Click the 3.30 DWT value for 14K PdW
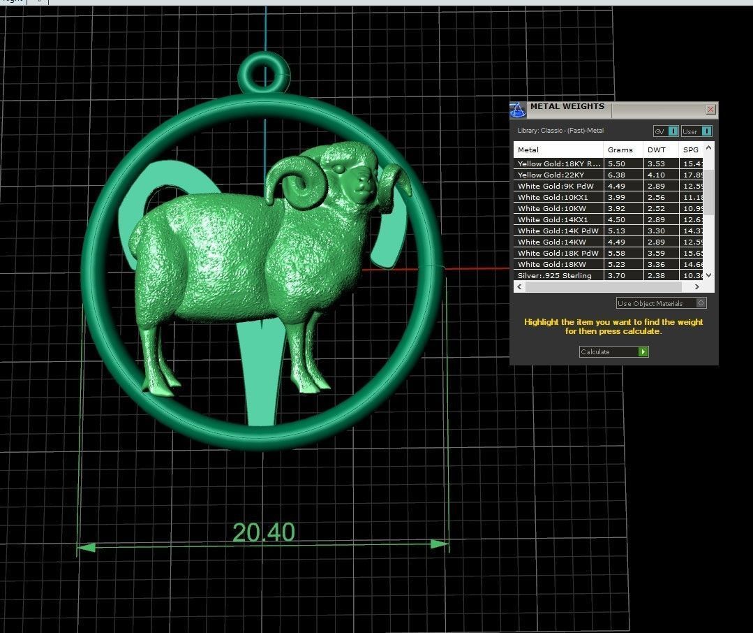 656,231
